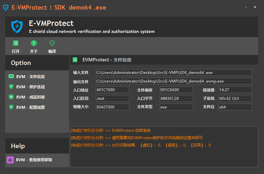Click the 输入文件 path field

point(174,72)
